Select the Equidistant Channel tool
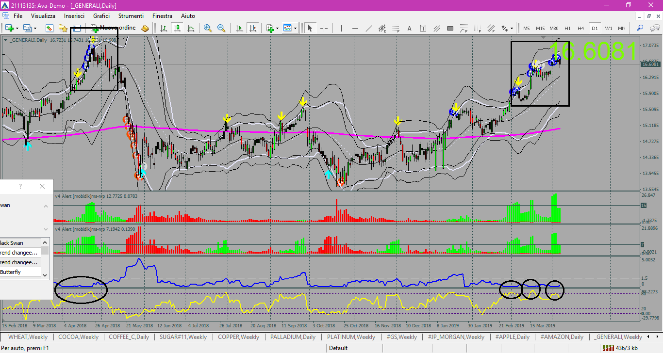Image resolution: width=663 pixels, height=353 pixels. [382, 28]
